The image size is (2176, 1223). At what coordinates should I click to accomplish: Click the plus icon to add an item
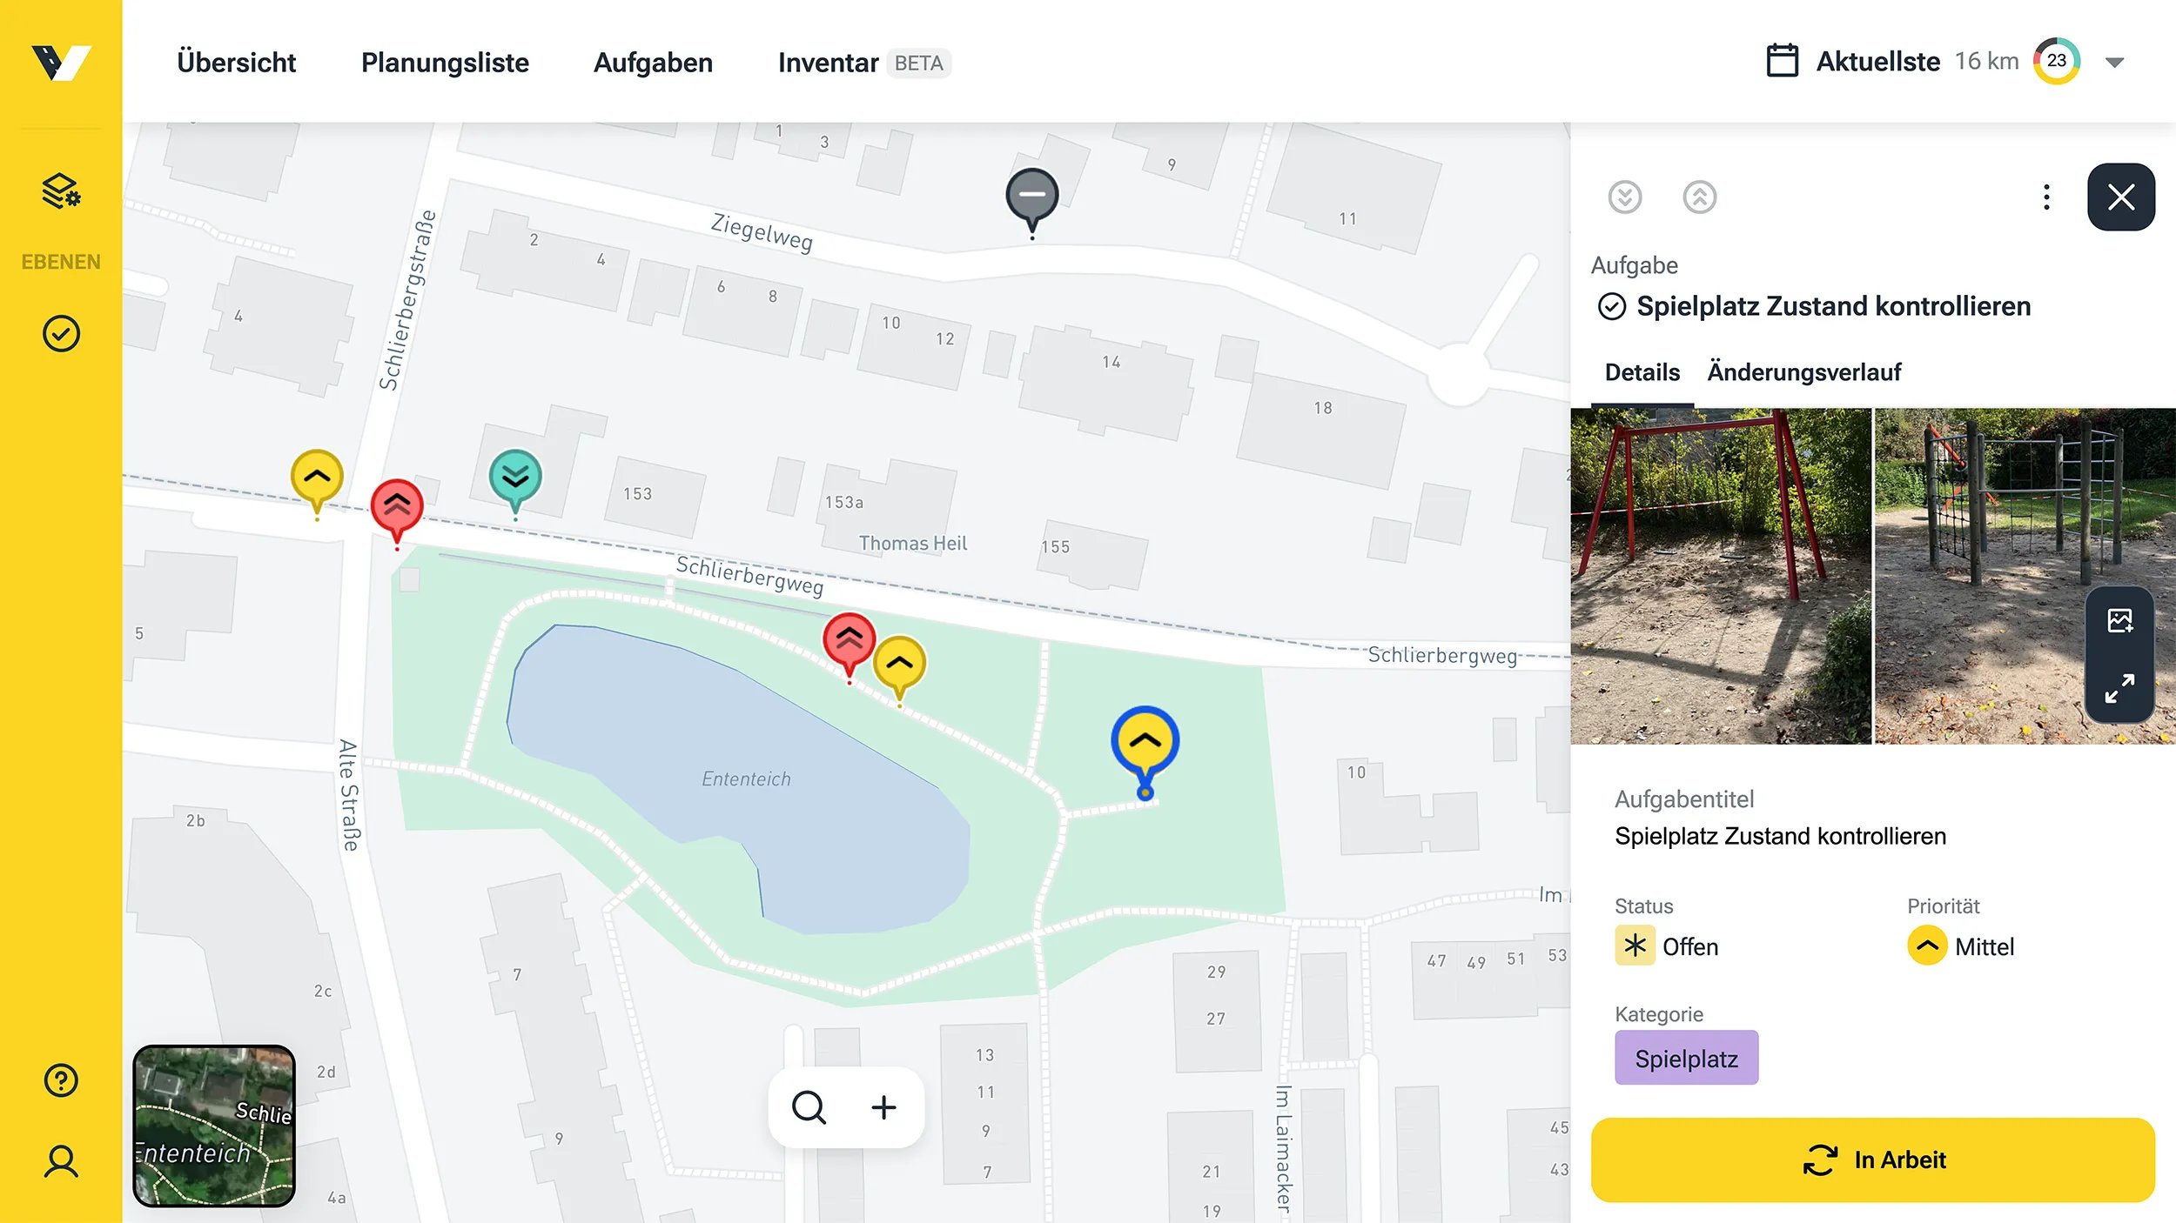click(x=883, y=1107)
